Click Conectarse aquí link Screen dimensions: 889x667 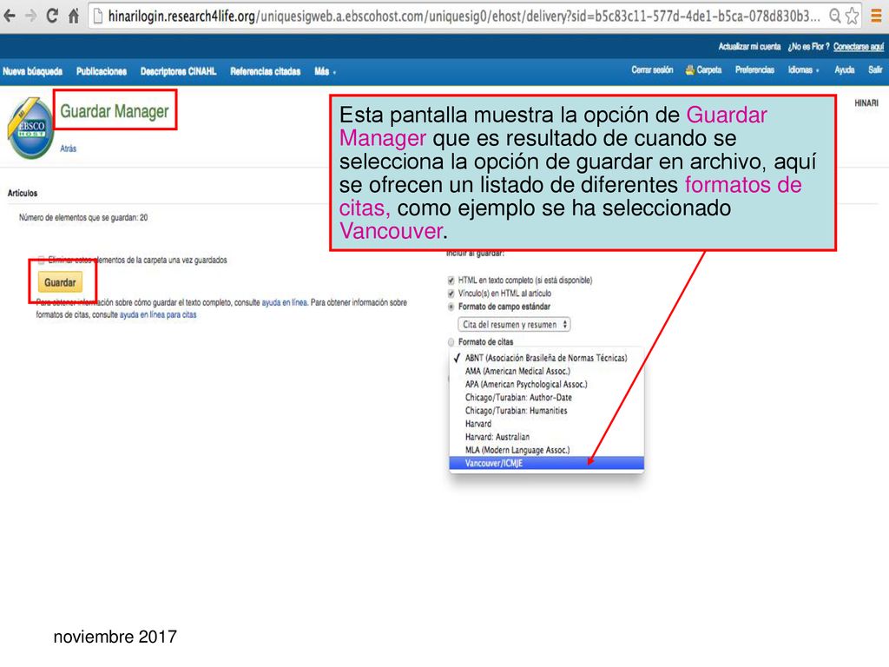click(859, 47)
